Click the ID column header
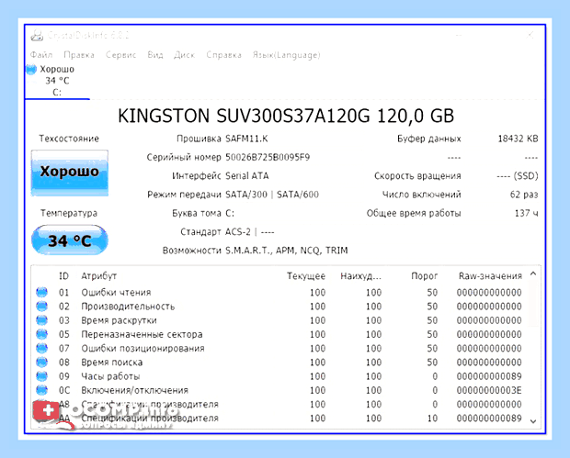This screenshot has height=458, width=570. pos(63,276)
